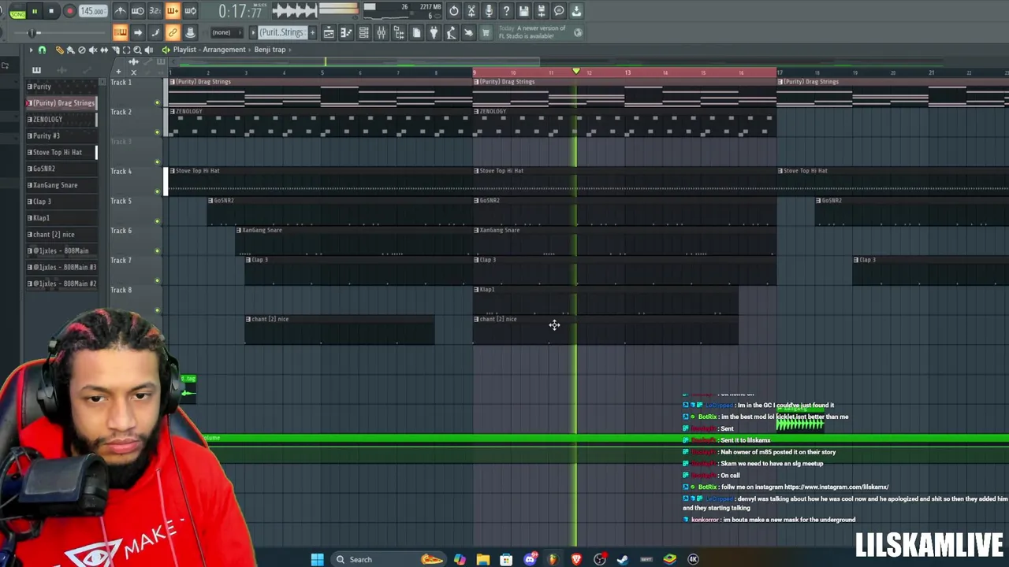
Task: Toggle loop recording button
Action: click(190, 11)
